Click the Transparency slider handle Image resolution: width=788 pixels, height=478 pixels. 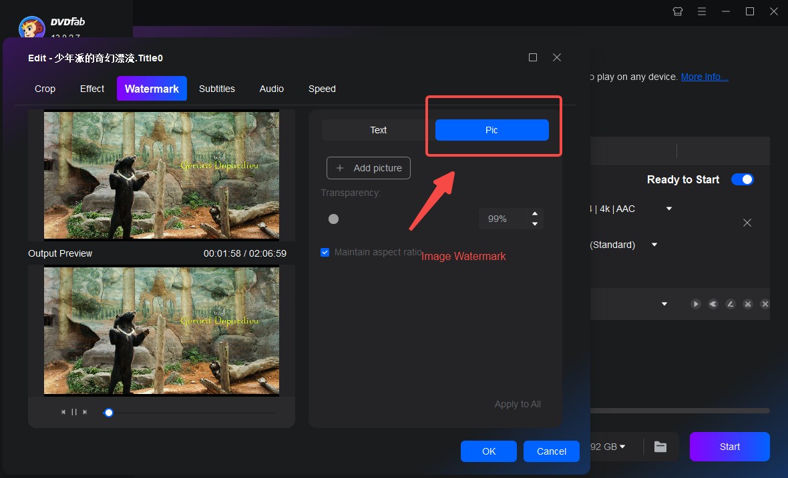(333, 219)
